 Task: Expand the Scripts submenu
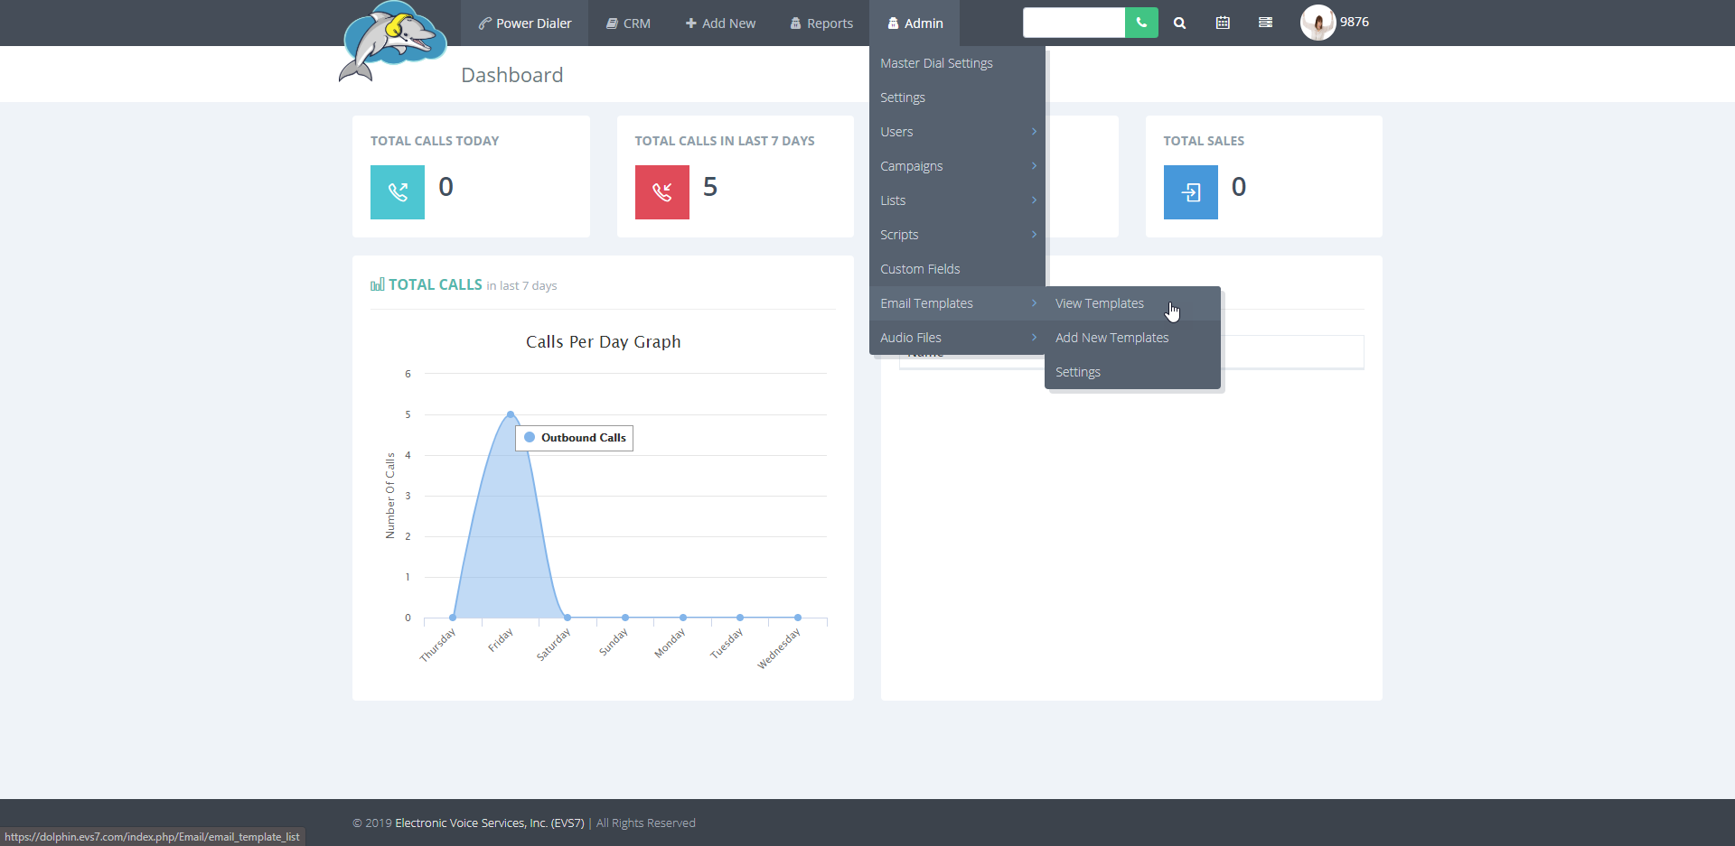957,235
